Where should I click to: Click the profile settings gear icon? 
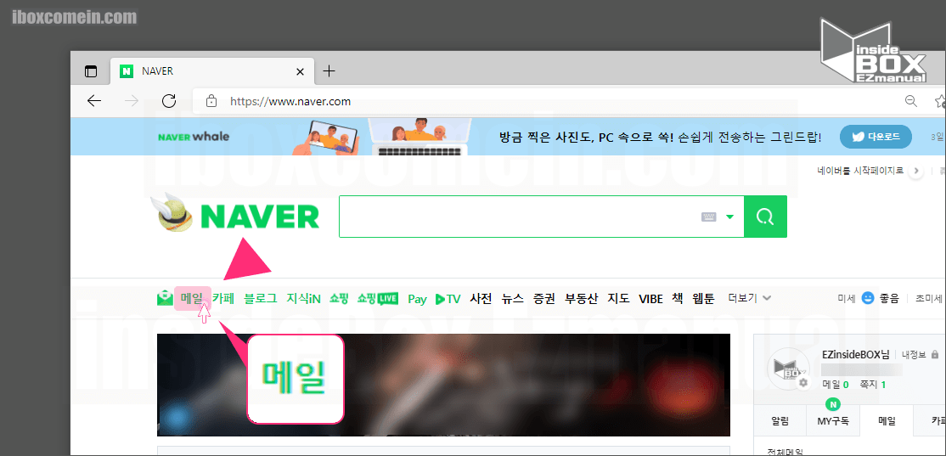tap(802, 383)
